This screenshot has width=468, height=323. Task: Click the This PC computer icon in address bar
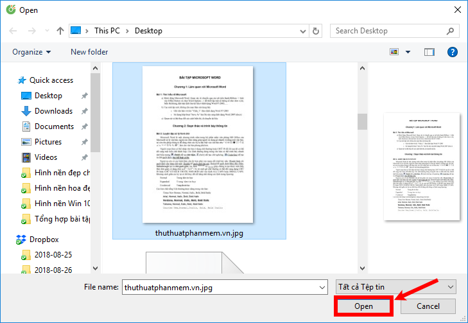pos(76,30)
